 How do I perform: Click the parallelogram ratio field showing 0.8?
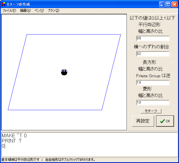click(x=153, y=38)
